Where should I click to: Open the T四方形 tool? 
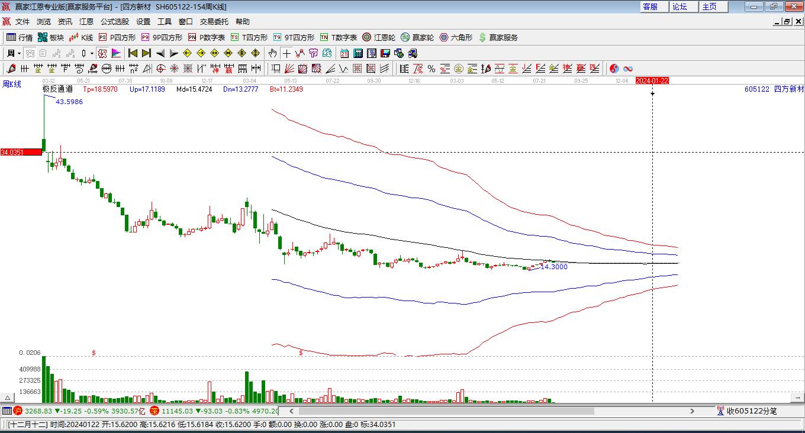click(x=249, y=37)
